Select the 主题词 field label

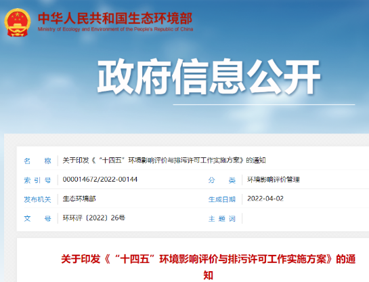[x=222, y=219]
